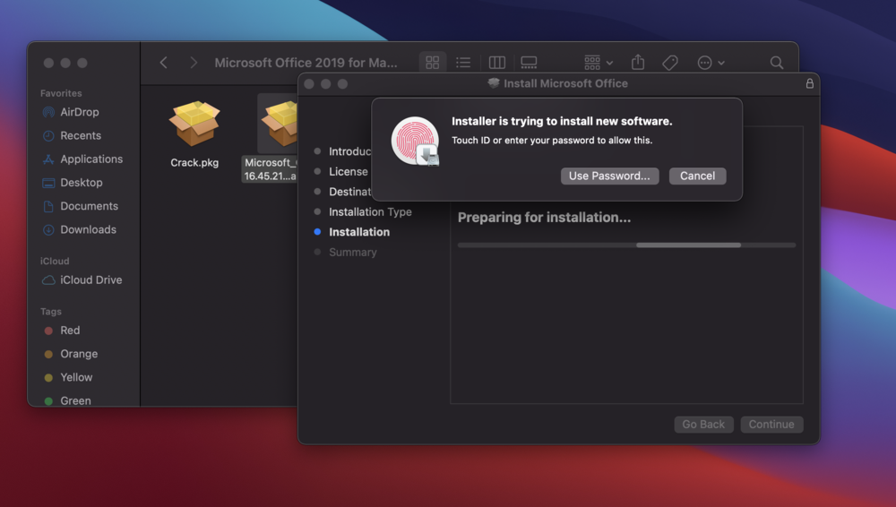The image size is (896, 507).
Task: Switch Finder to gallery view
Action: click(x=529, y=63)
